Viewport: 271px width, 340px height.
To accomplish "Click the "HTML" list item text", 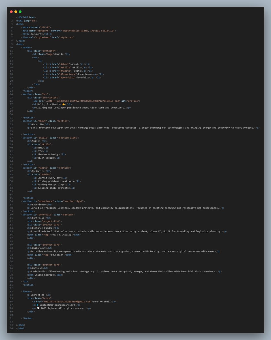I will [x=40, y=148].
